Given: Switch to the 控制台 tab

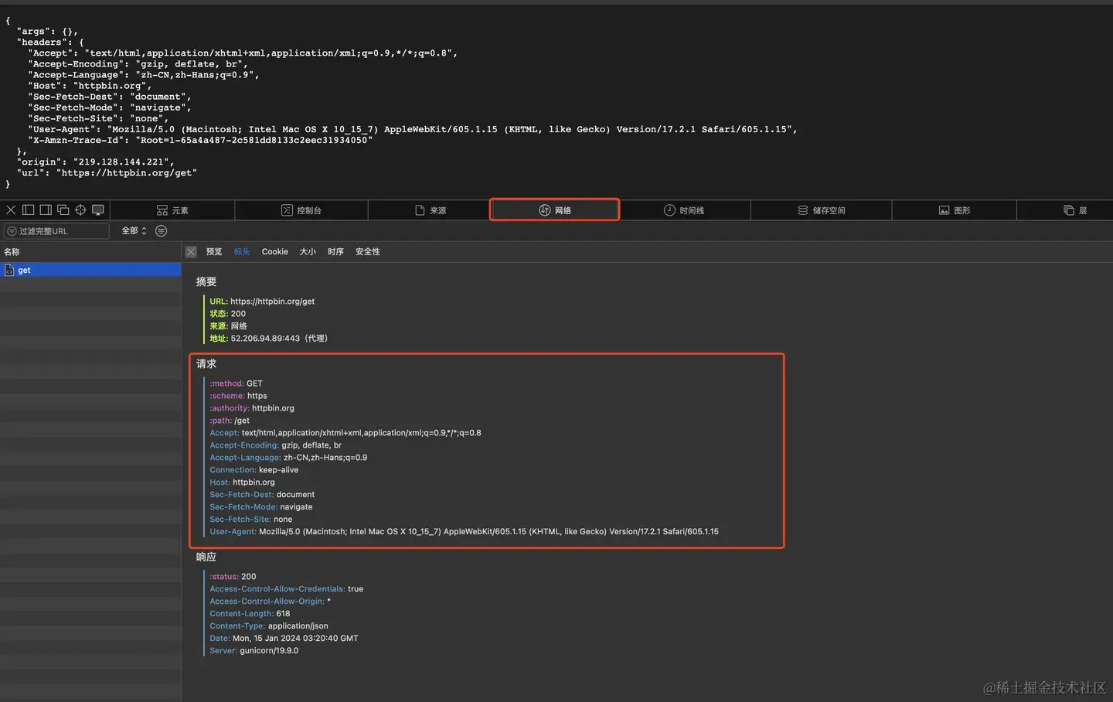Looking at the screenshot, I should point(301,210).
